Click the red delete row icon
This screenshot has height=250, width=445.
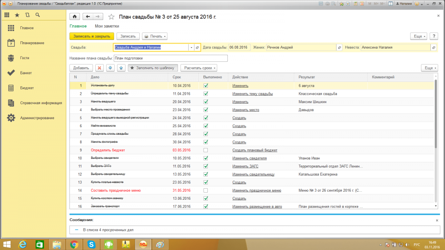click(99, 68)
